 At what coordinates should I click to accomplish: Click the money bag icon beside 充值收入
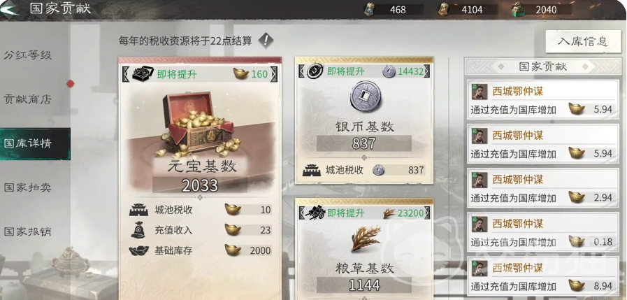[x=138, y=230]
